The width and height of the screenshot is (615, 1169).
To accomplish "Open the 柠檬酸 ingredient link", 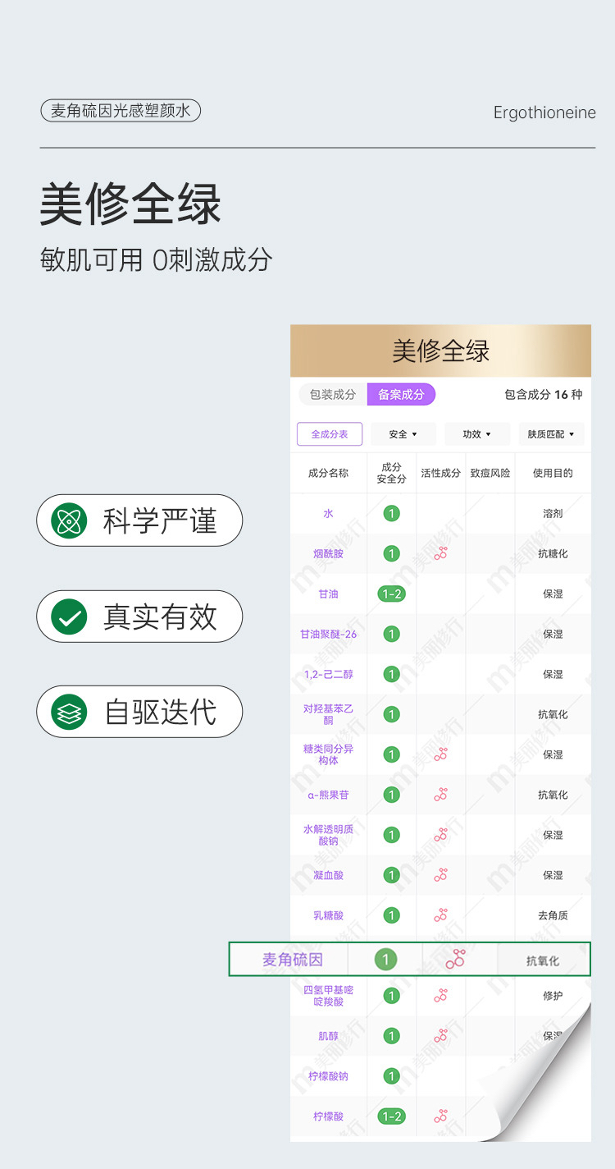I will pyautogui.click(x=328, y=1116).
